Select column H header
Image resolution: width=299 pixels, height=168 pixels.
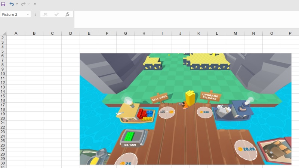pyautogui.click(x=144, y=33)
